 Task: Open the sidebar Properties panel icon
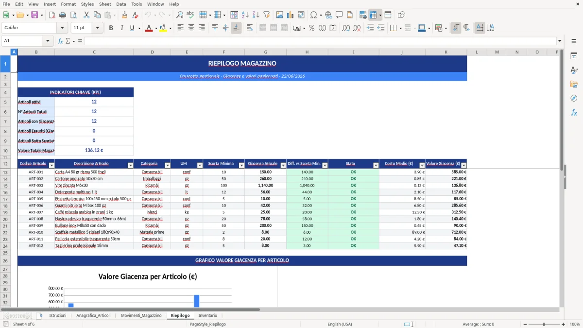tap(574, 56)
